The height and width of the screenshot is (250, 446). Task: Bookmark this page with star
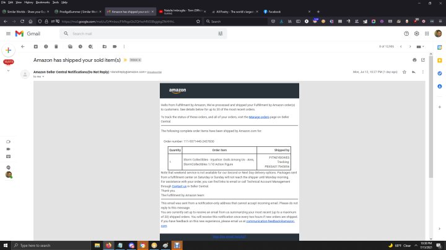(x=198, y=21)
